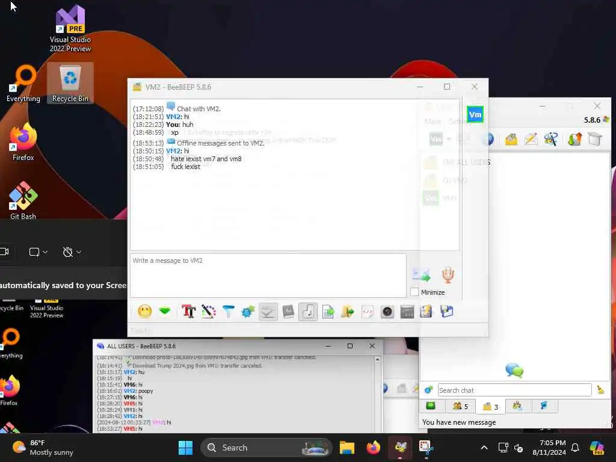The height and width of the screenshot is (462, 616).
Task: Click the scroll-up arrow in ALL USERS window
Action: [378, 360]
